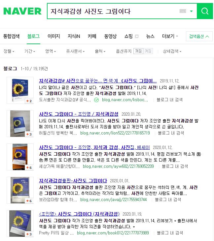Open the 쇼핑 tab
Viewport: 214px width, 241px height.
(x=128, y=36)
